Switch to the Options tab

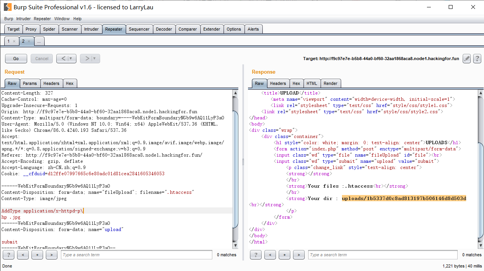point(234,29)
